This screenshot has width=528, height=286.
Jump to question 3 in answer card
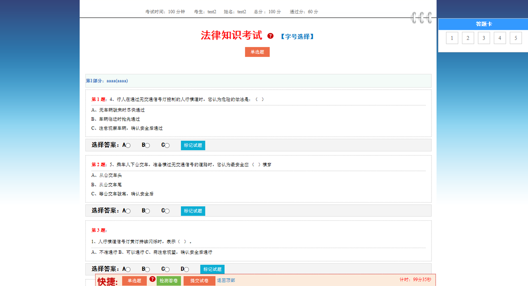click(484, 38)
